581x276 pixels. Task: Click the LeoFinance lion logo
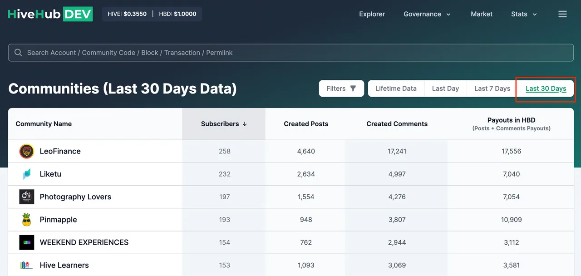[27, 151]
